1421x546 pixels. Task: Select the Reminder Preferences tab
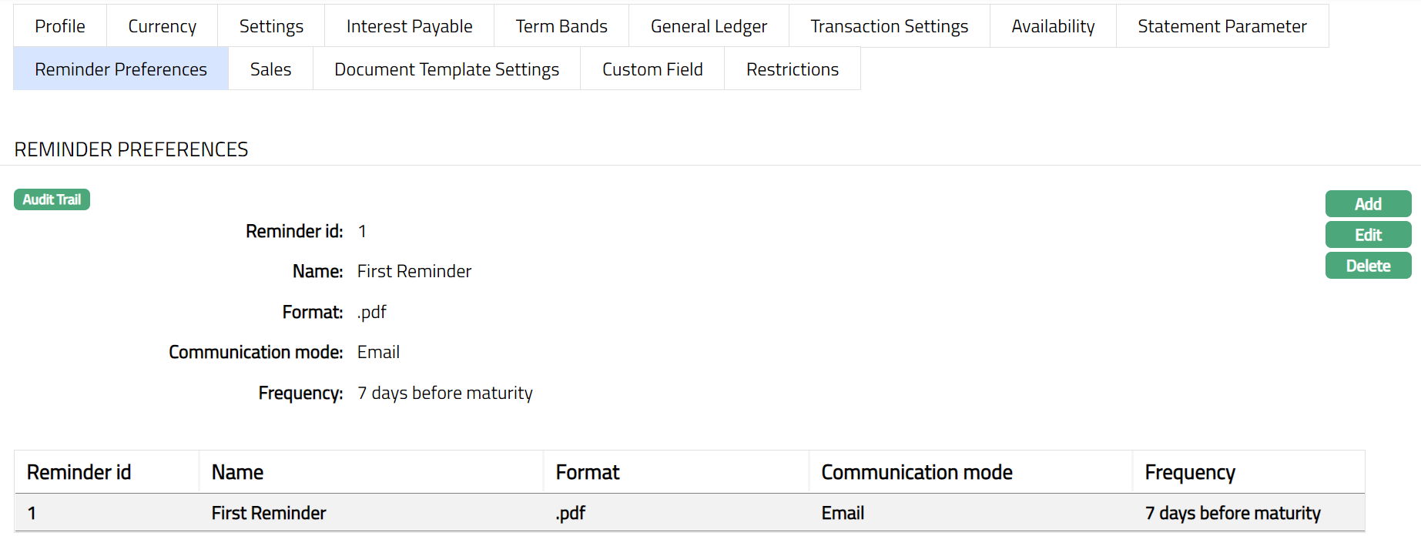pyautogui.click(x=121, y=69)
